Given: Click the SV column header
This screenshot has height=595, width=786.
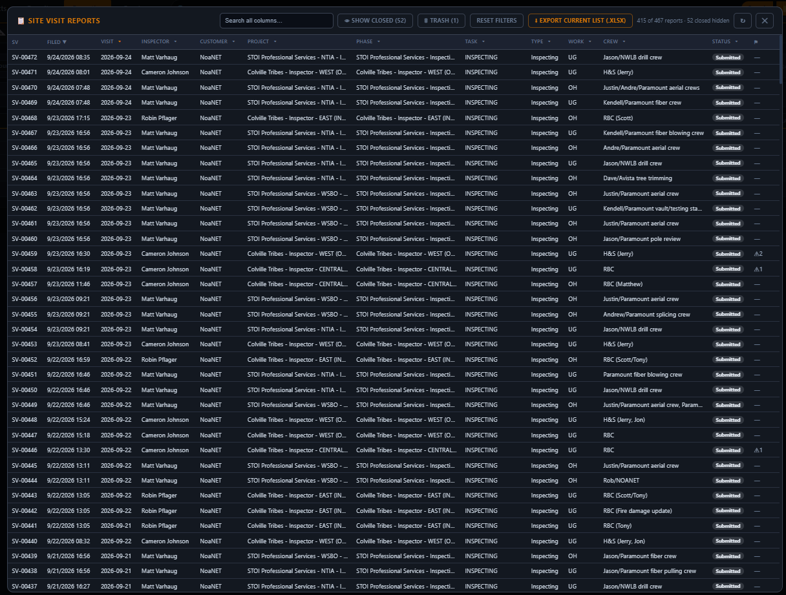Looking at the screenshot, I should click(x=15, y=42).
